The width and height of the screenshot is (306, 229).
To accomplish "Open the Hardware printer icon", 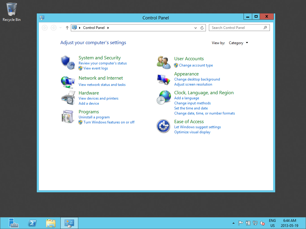I will 68,98.
